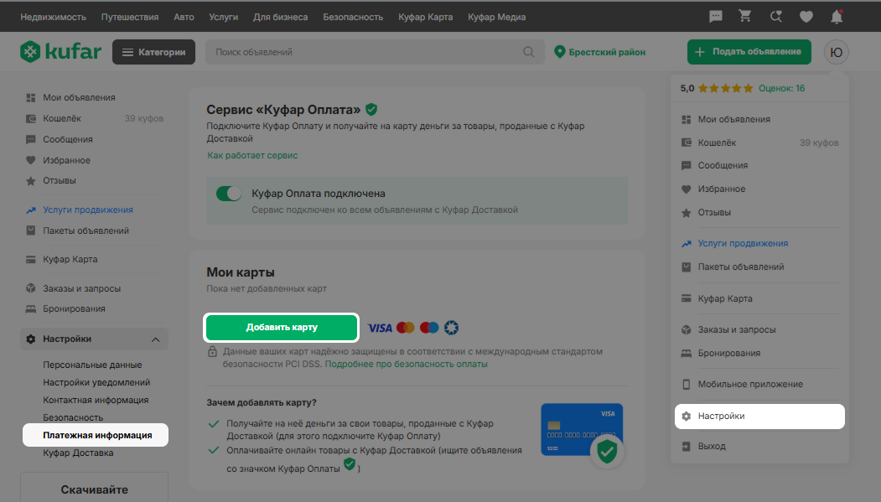Open Безопасность in top navigation
Image resolution: width=881 pixels, height=502 pixels.
[353, 17]
